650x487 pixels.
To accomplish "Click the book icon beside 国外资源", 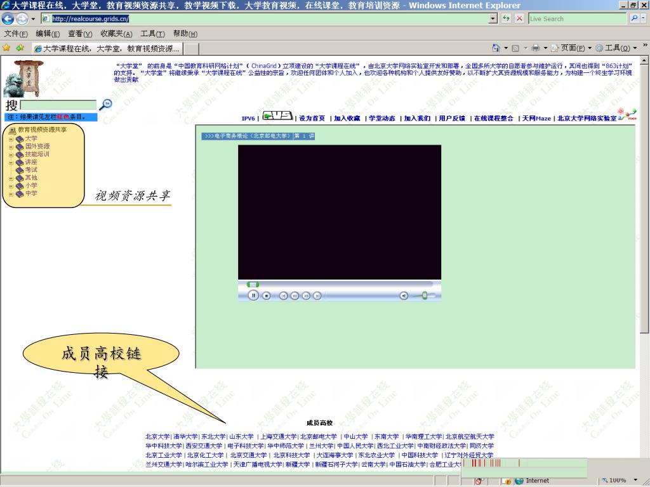I will 20,146.
